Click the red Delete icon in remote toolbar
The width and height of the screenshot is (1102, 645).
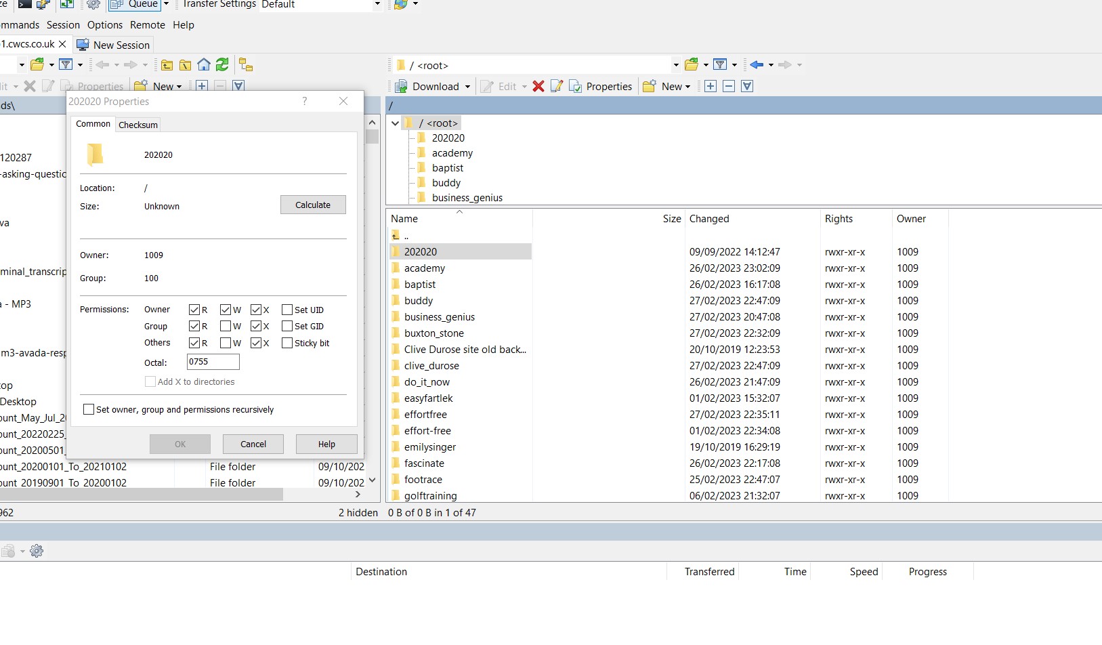(538, 86)
